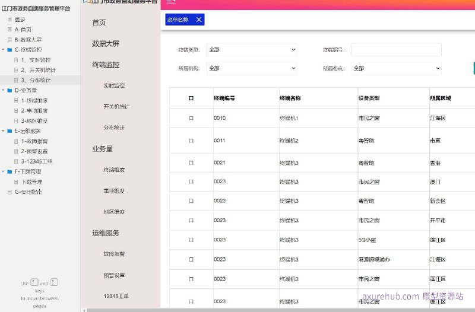Click page icon beside G-使用指南
Image resolution: width=475 pixels, height=312 pixels.
tap(9, 192)
